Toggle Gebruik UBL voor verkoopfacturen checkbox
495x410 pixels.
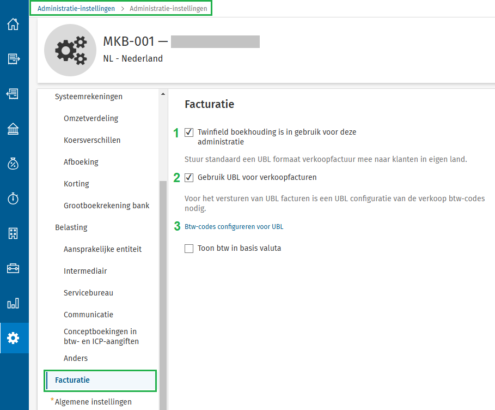pos(189,177)
